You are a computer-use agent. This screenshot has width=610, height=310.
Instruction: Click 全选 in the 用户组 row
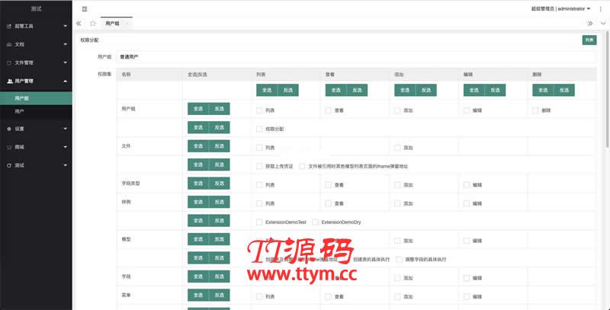(x=198, y=109)
